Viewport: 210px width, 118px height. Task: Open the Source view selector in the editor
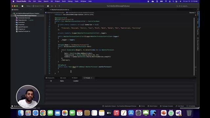pos(192,12)
